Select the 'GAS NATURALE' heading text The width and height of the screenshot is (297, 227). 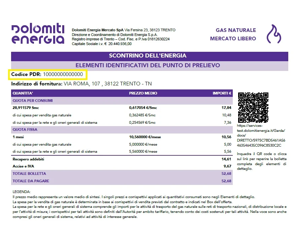point(236,30)
